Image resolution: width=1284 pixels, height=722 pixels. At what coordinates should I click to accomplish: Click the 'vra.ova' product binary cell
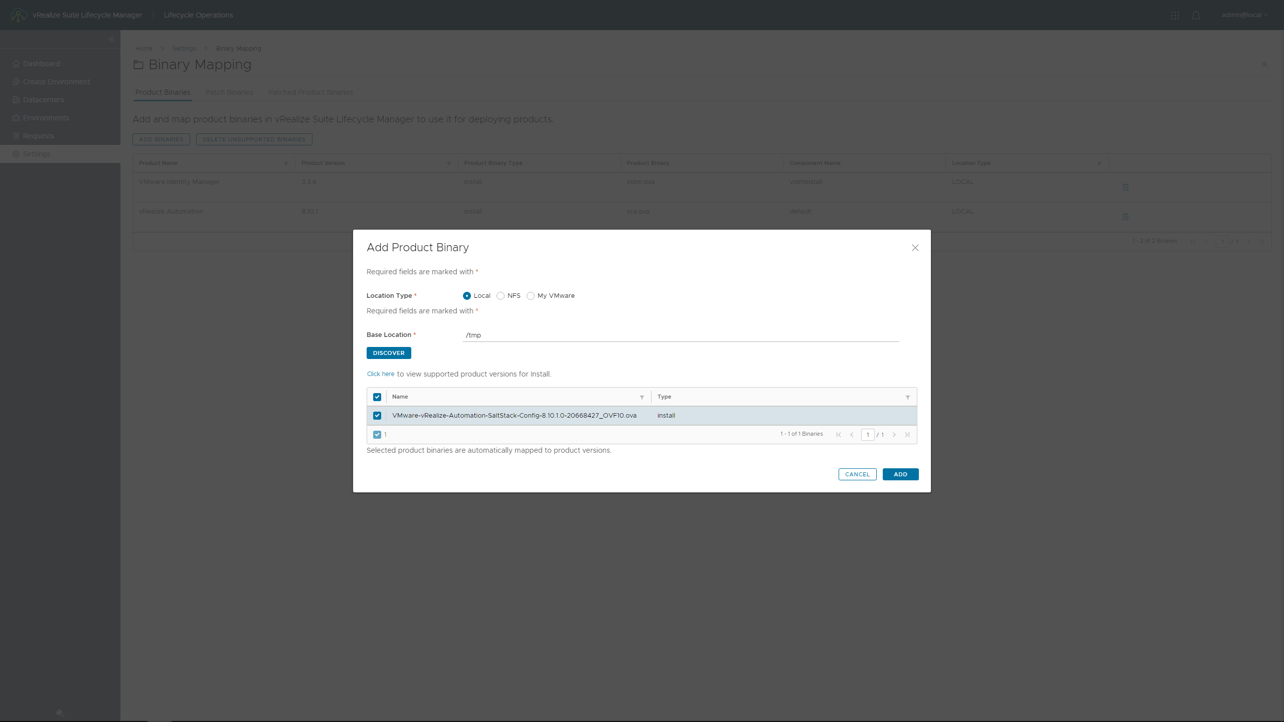(638, 212)
